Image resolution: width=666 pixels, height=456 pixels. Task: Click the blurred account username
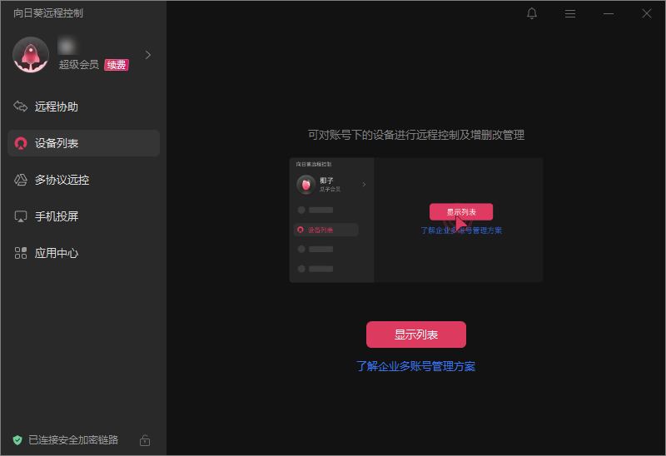pyautogui.click(x=67, y=46)
